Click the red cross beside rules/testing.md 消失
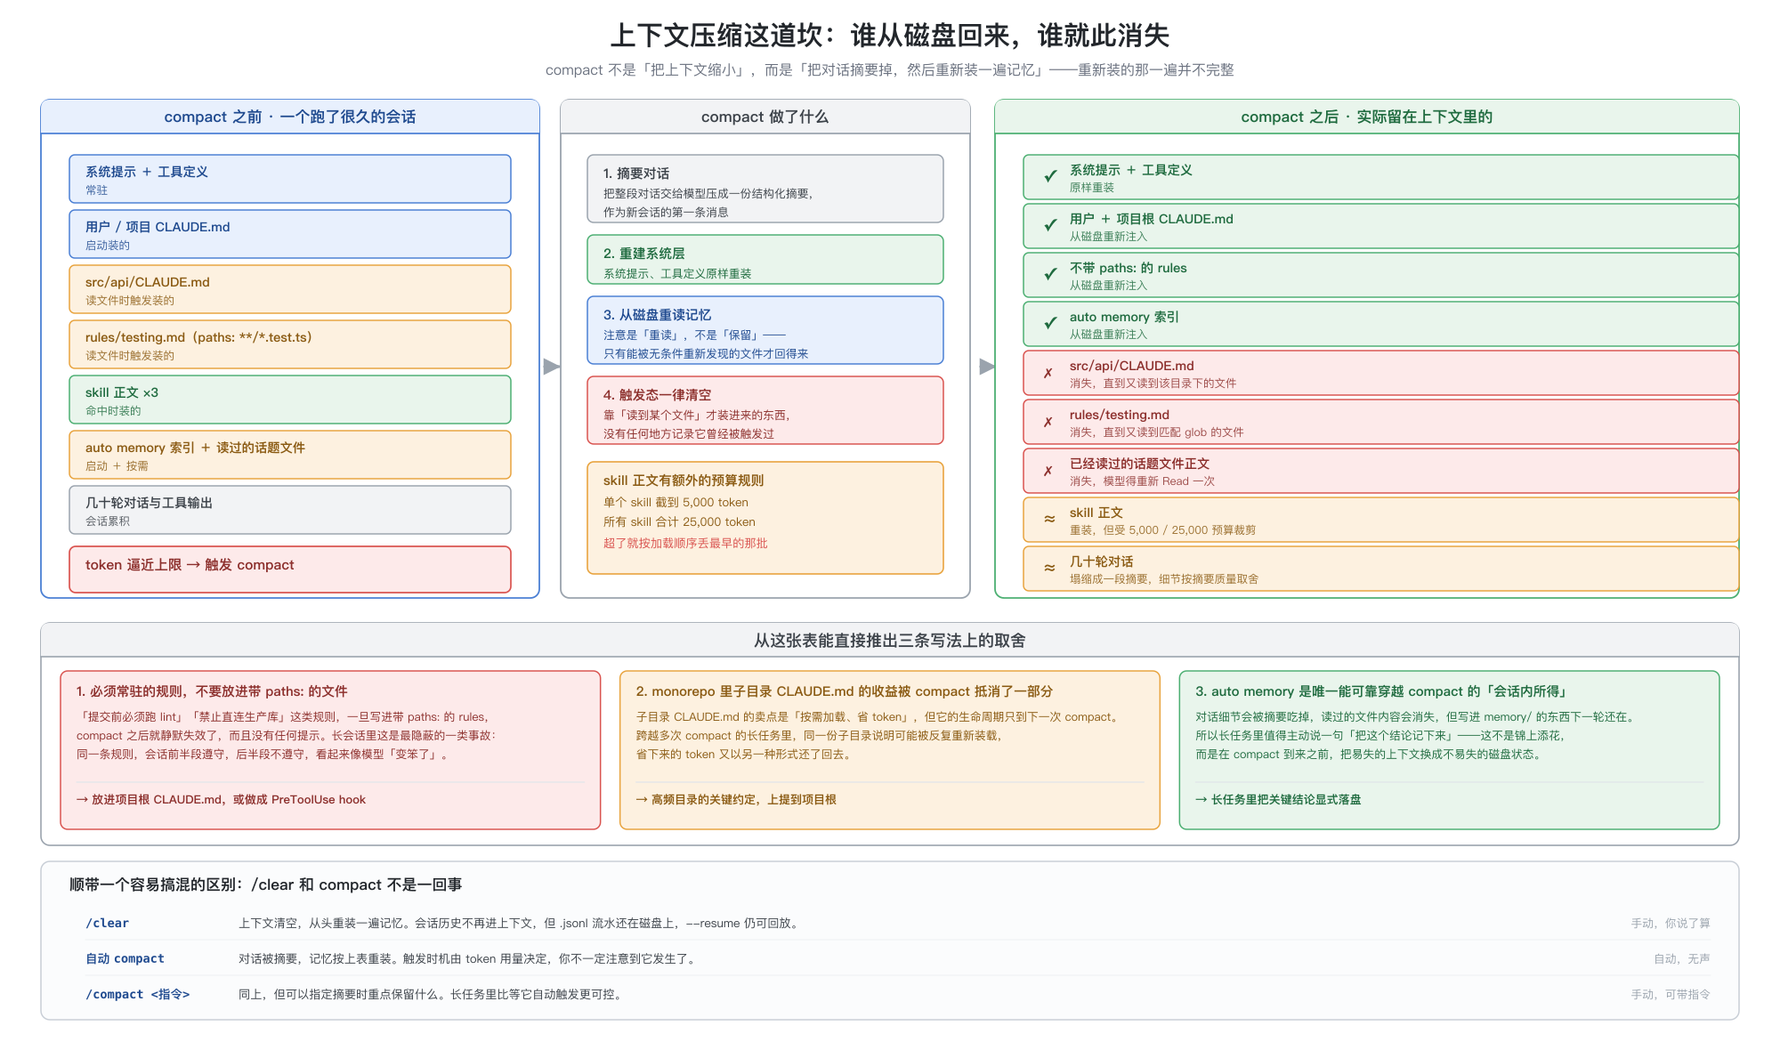1780x1050 pixels. [x=1048, y=422]
